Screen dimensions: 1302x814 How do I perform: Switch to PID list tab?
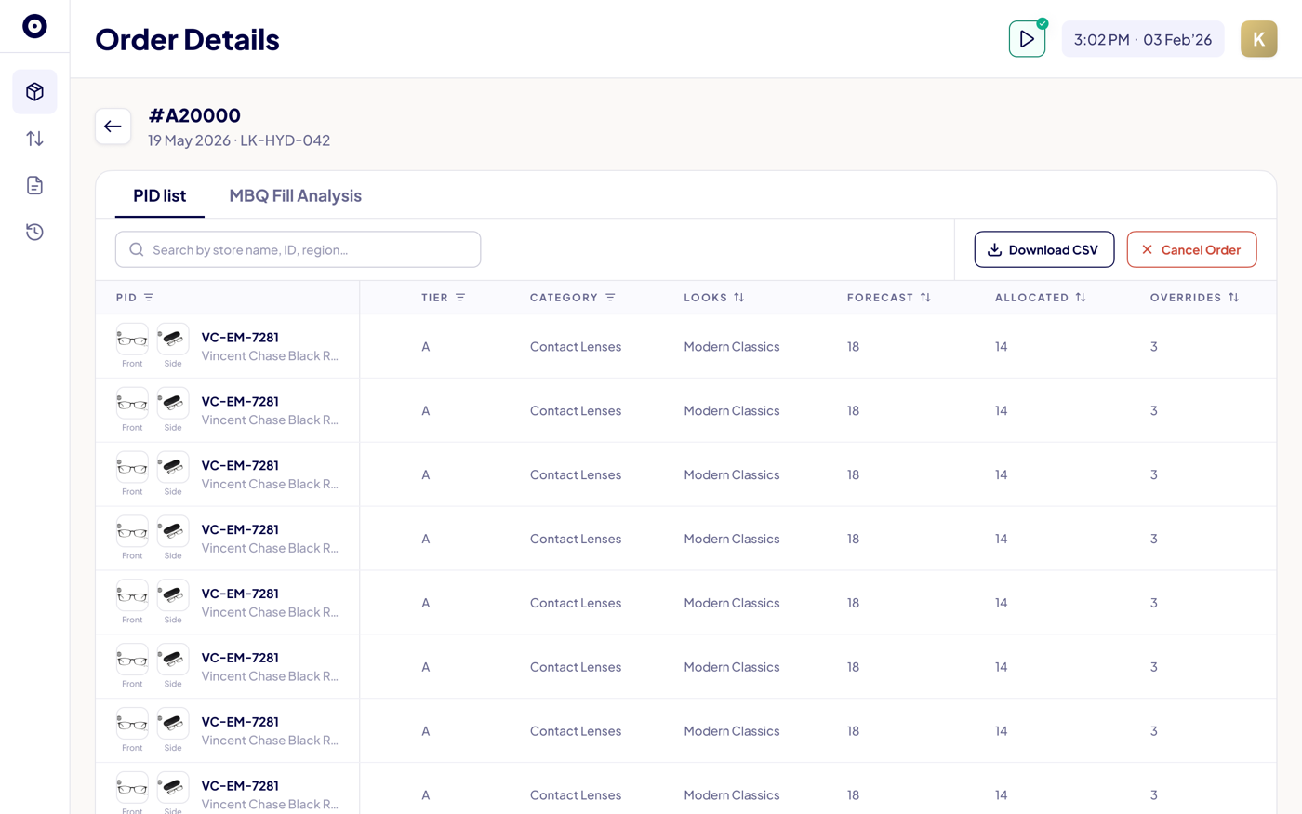pyautogui.click(x=160, y=195)
